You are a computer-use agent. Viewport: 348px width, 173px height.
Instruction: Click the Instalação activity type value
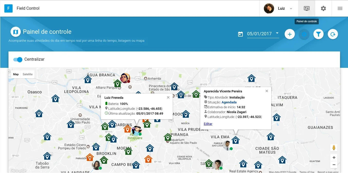[237, 97]
